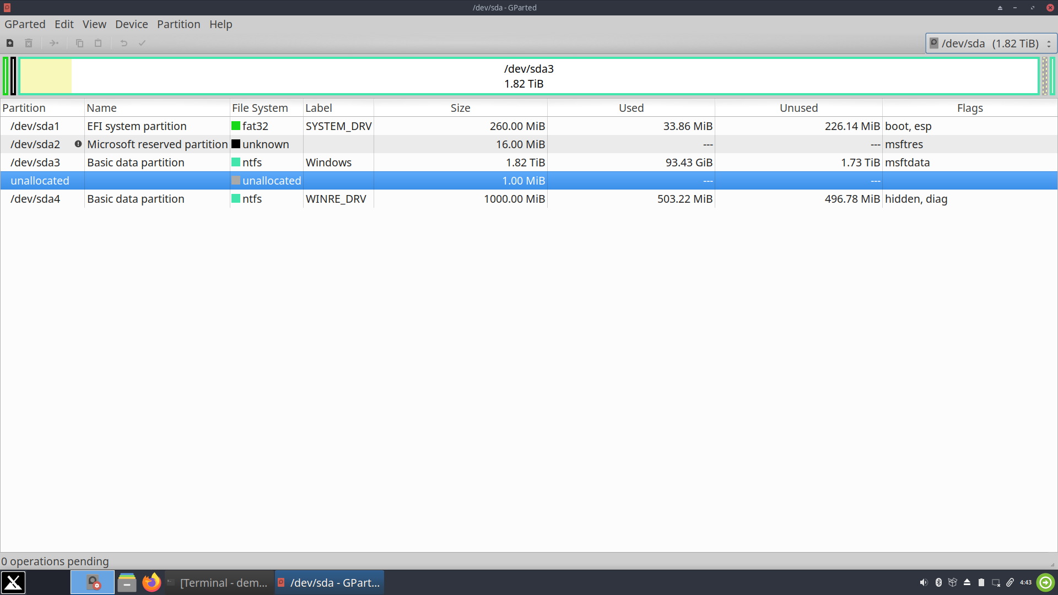Click the Apply all operations checkmark
1058x595 pixels.
coord(142,43)
